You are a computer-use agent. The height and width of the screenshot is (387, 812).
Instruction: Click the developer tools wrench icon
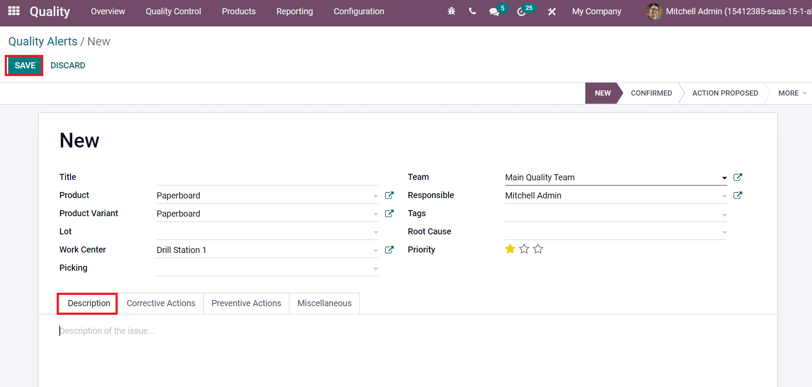(552, 12)
